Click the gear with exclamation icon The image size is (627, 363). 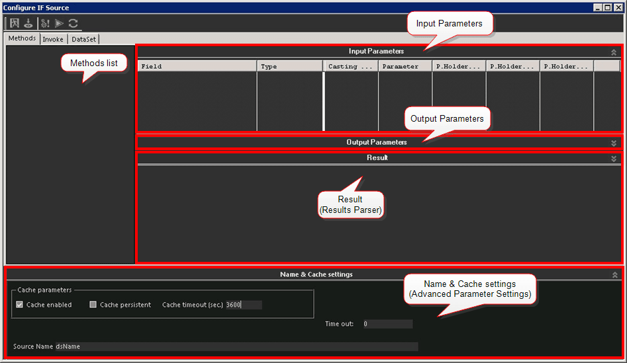[x=45, y=23]
